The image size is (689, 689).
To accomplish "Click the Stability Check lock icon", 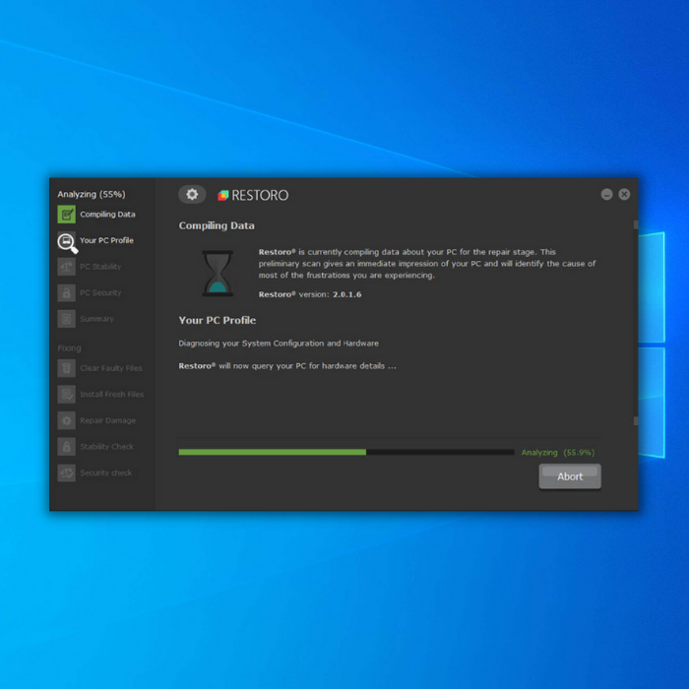I will click(x=66, y=447).
